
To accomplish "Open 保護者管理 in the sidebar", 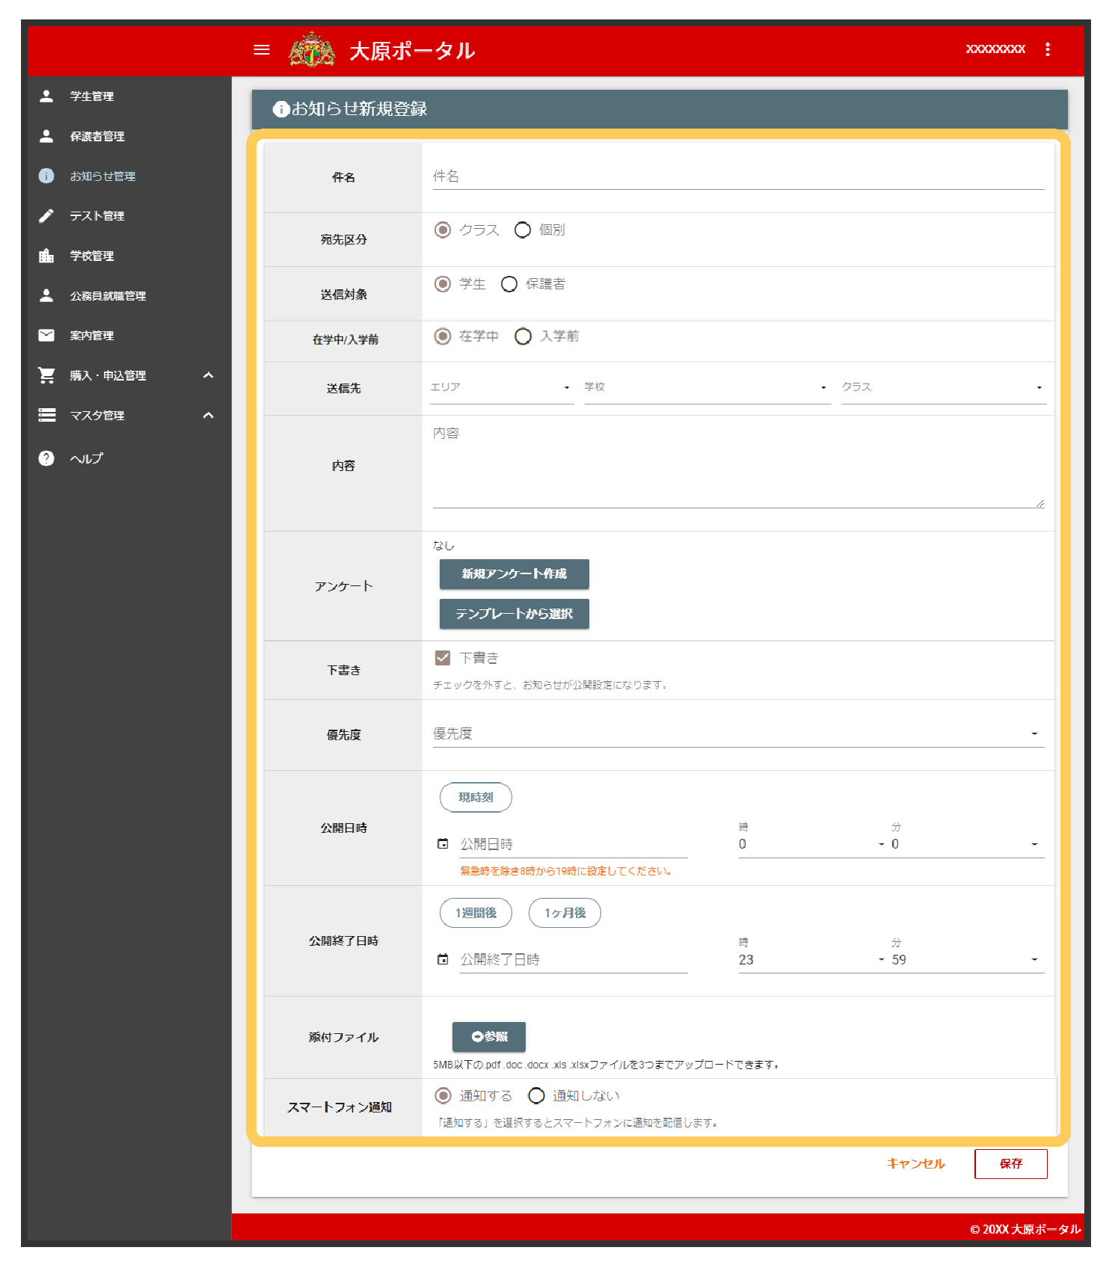I will pyautogui.click(x=97, y=136).
